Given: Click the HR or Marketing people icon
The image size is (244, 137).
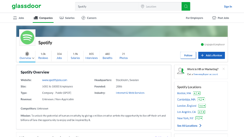Looking at the screenshot, I should point(181,71).
